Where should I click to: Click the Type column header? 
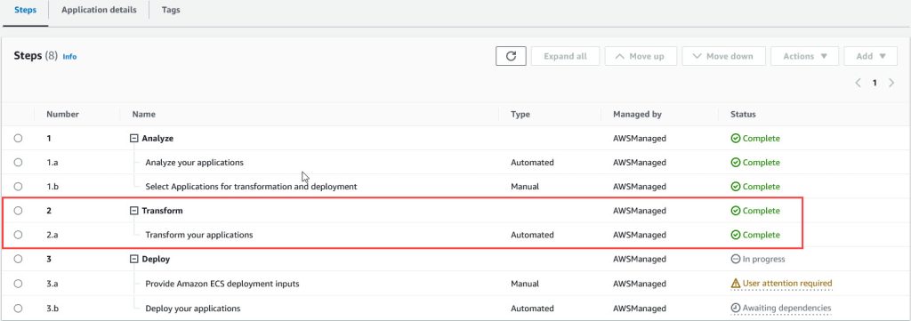[x=520, y=115]
